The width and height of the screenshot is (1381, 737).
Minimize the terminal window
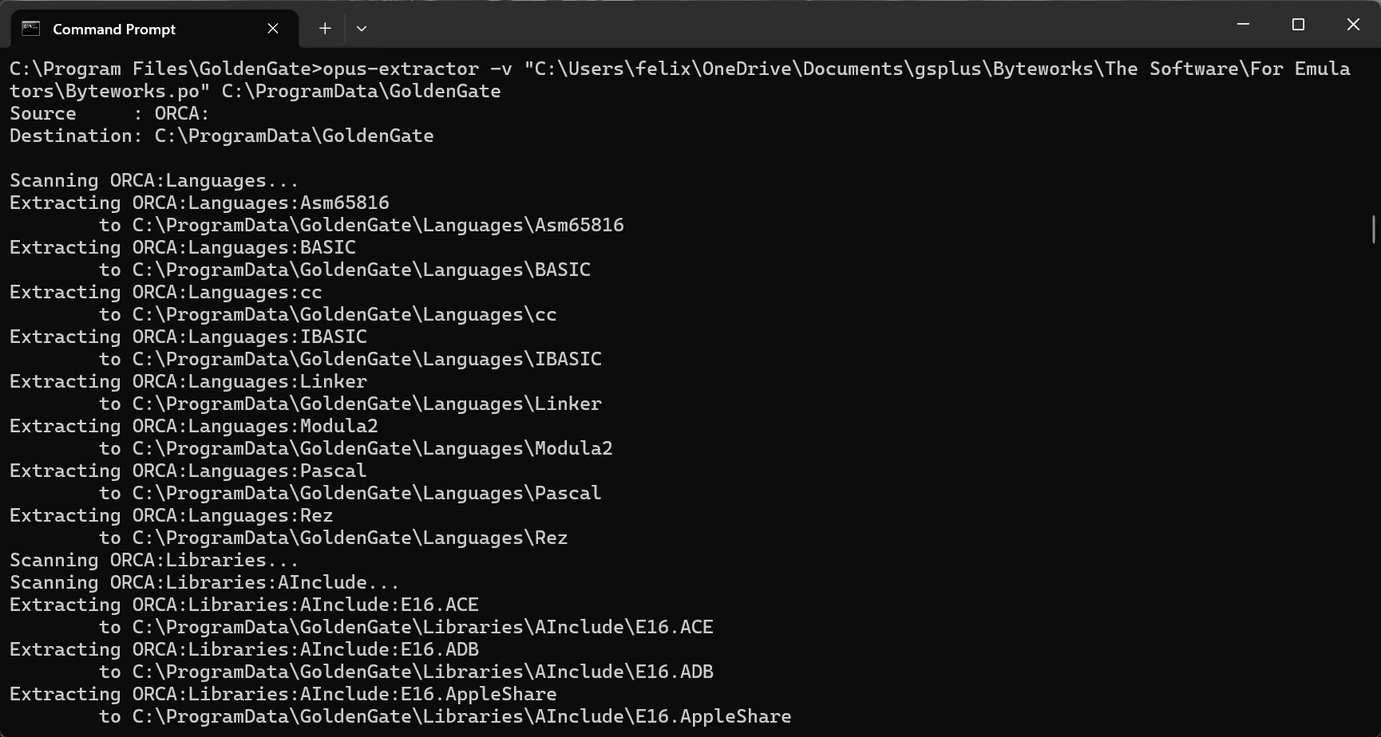[x=1243, y=25]
